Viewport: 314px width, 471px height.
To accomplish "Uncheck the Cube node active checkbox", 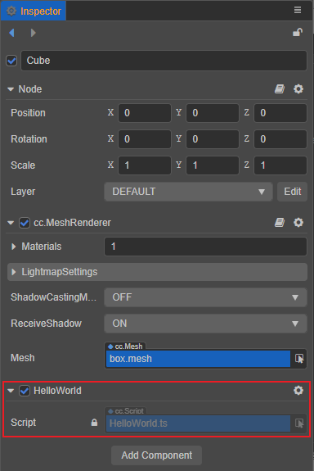I will (x=11, y=61).
